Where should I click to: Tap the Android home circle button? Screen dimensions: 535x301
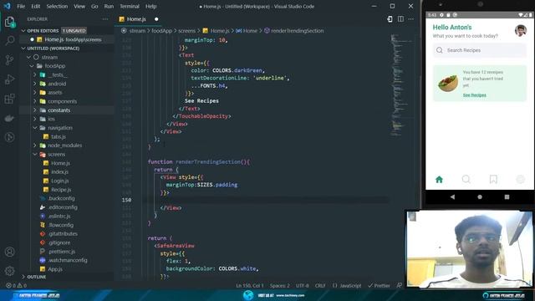coord(480,197)
